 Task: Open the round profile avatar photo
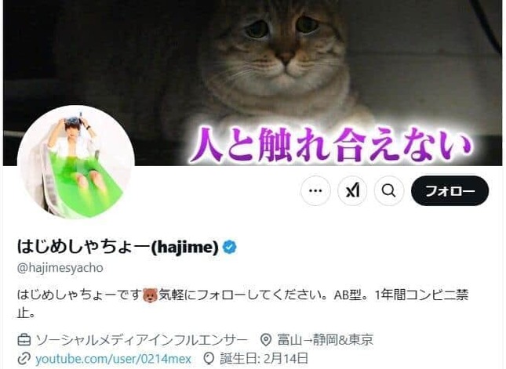tap(75, 162)
